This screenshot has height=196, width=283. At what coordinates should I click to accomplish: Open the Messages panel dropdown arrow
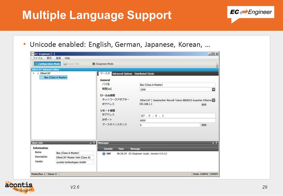[213, 143]
